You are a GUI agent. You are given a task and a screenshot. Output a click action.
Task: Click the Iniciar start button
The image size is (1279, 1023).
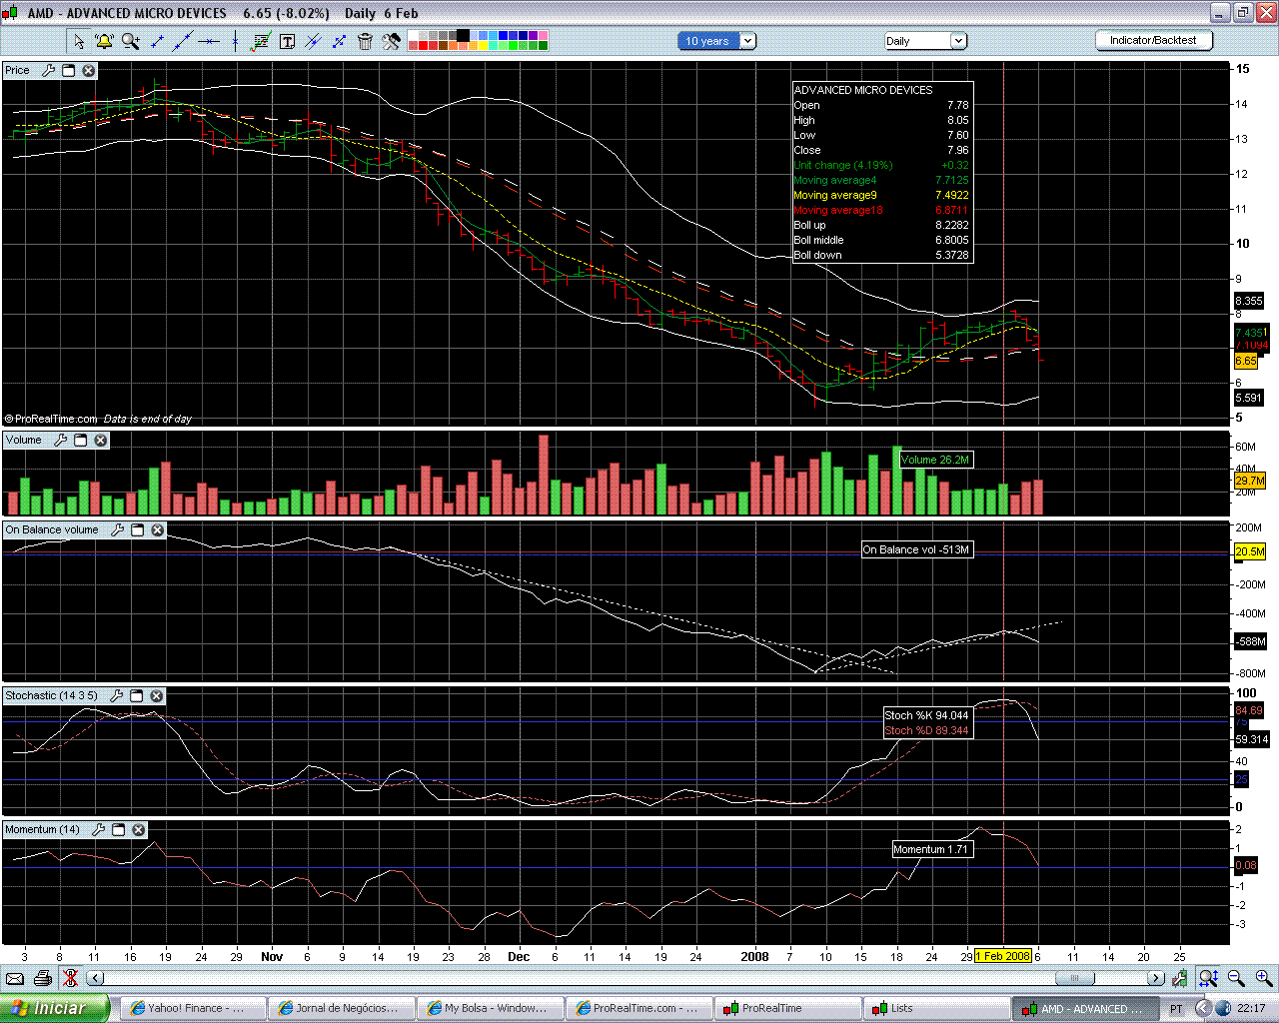click(x=55, y=1008)
